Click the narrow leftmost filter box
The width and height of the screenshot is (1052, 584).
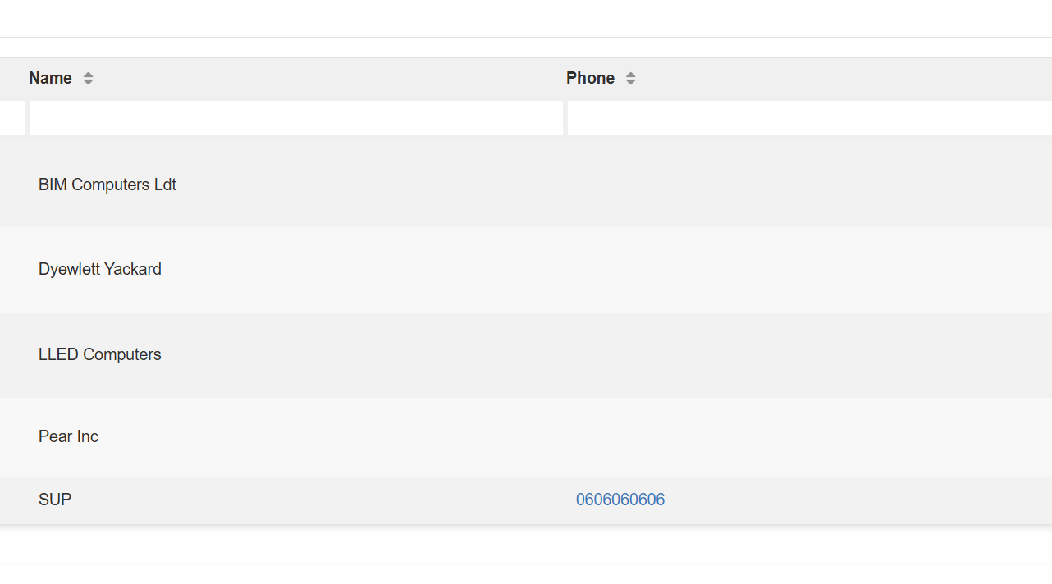[x=12, y=118]
